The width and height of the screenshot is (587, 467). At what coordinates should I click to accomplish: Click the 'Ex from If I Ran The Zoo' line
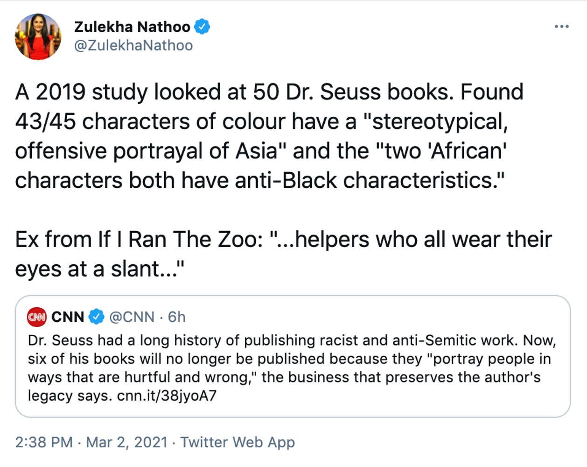tap(283, 240)
